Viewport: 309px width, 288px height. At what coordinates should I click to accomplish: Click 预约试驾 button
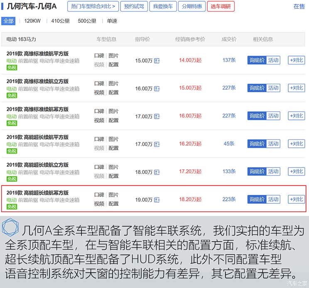pos(134,6)
